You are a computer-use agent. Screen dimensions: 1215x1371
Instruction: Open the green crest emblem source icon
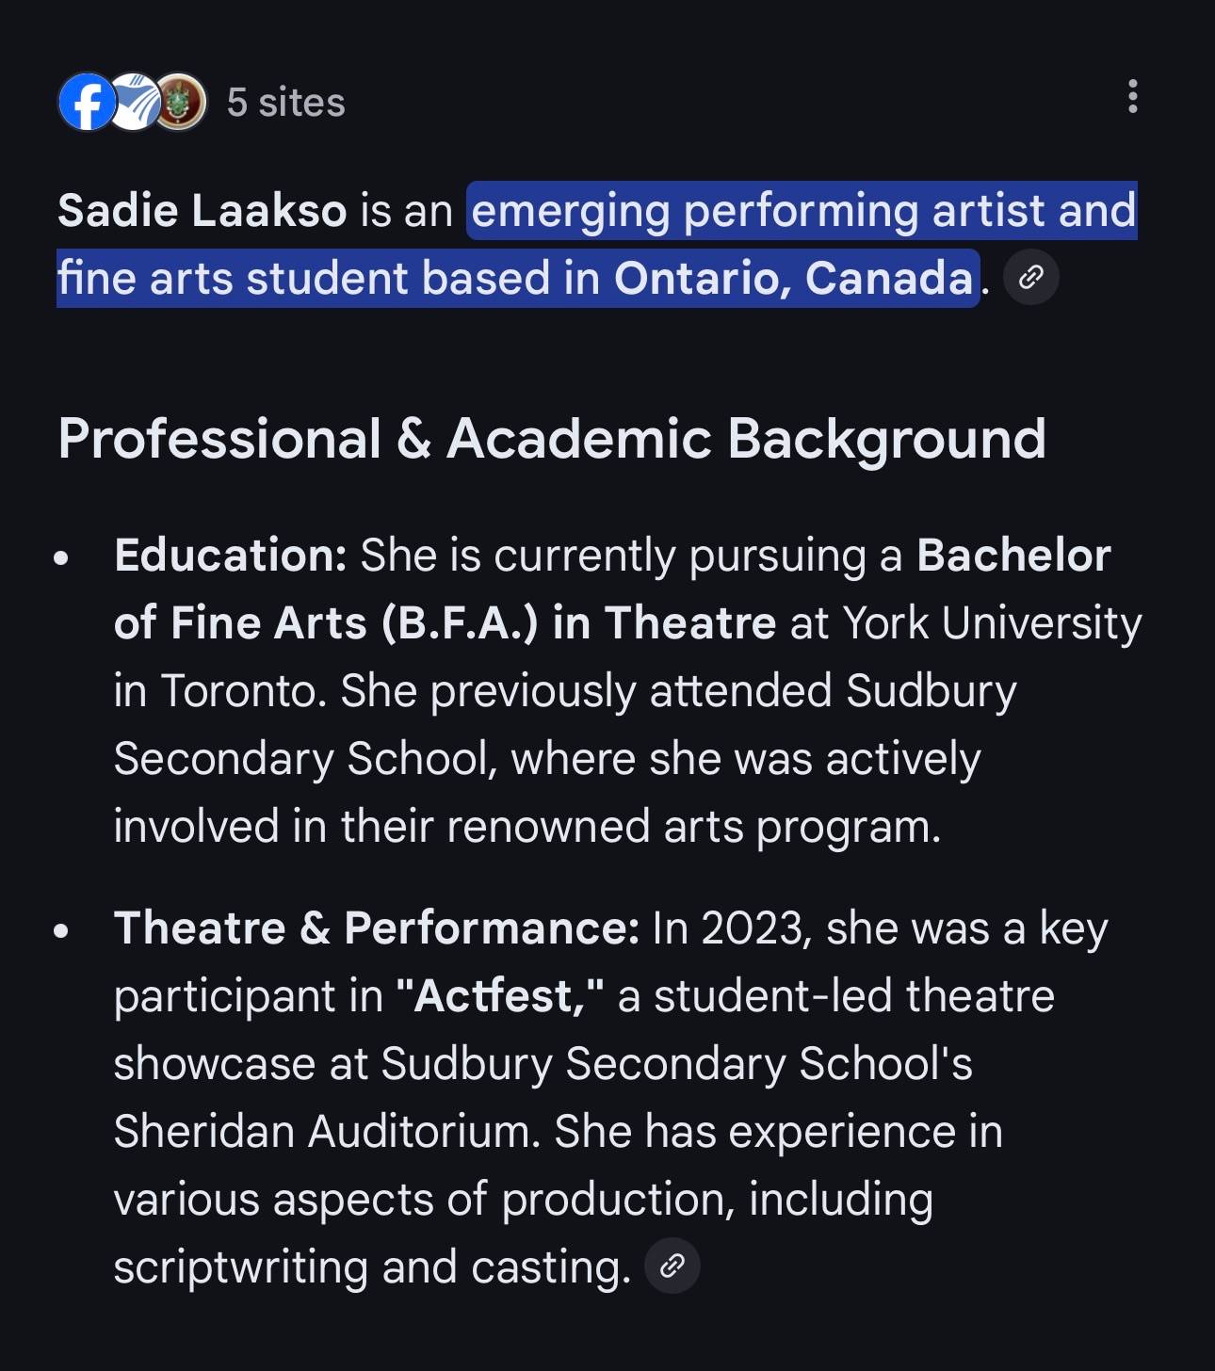[x=181, y=102]
